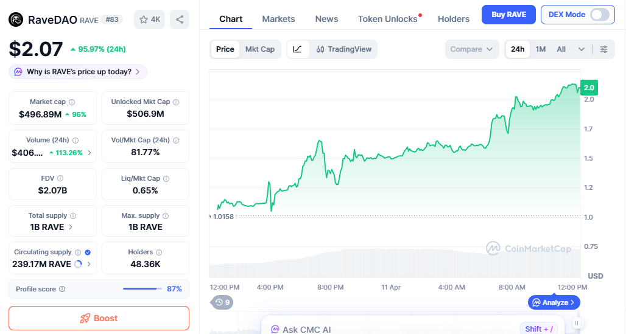The width and height of the screenshot is (626, 334).
Task: Switch to the Token Unlocks tab
Action: point(388,19)
